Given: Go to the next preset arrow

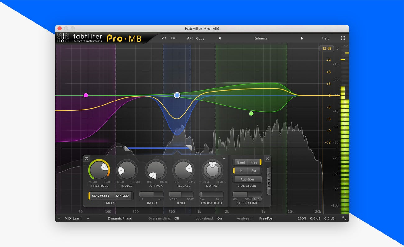Looking at the screenshot, I should 302,38.
